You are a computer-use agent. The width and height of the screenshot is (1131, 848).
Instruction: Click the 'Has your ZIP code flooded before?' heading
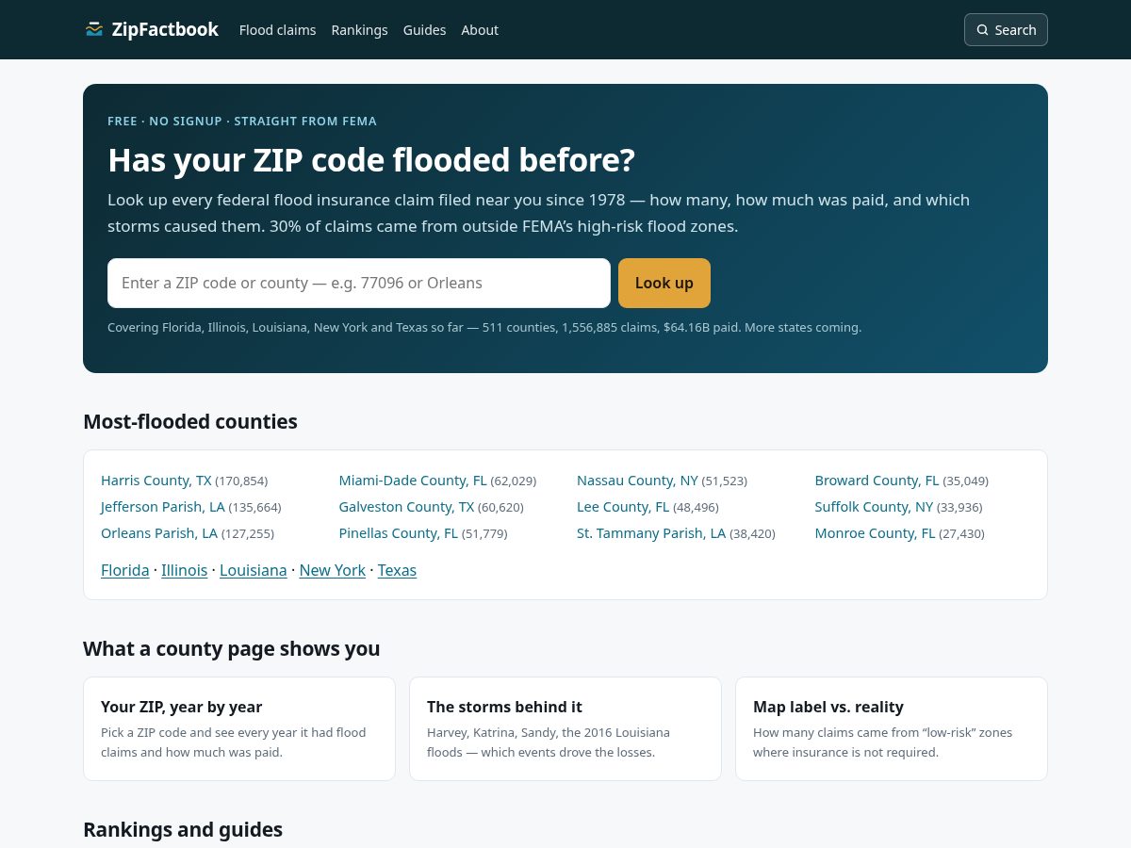tap(371, 160)
